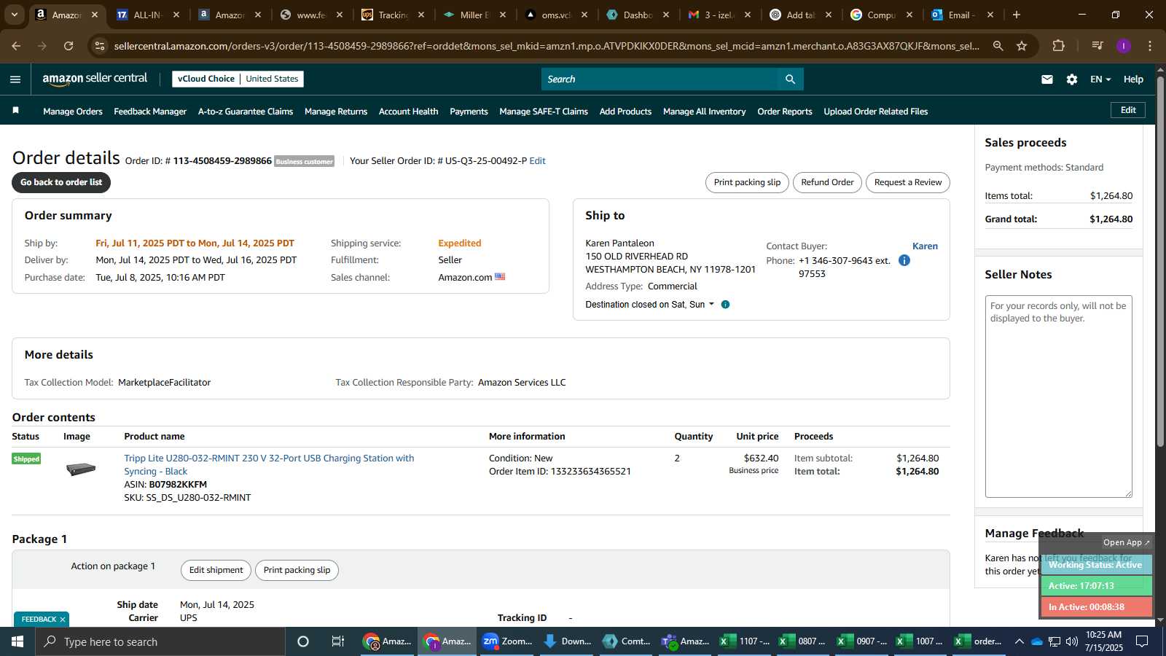This screenshot has height=656, width=1166.
Task: Click Package 1 Print packing slip button
Action: (297, 570)
